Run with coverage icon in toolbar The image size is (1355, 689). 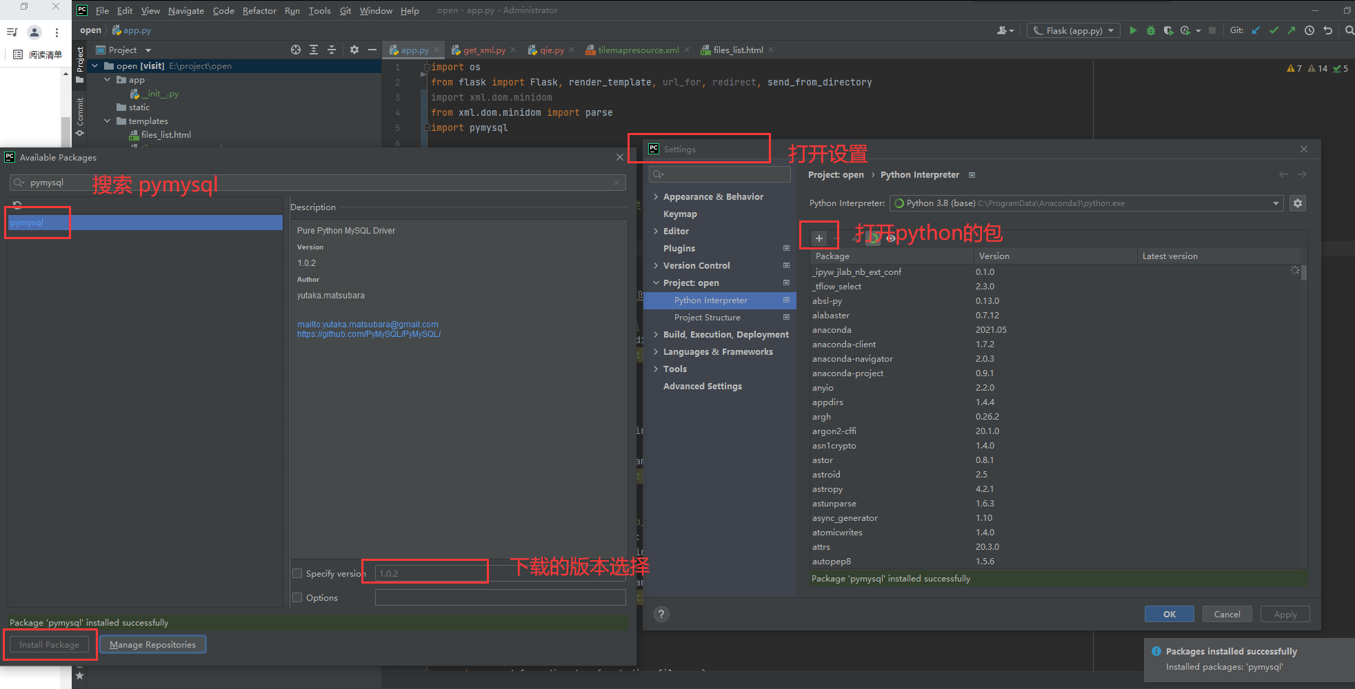tap(1168, 30)
